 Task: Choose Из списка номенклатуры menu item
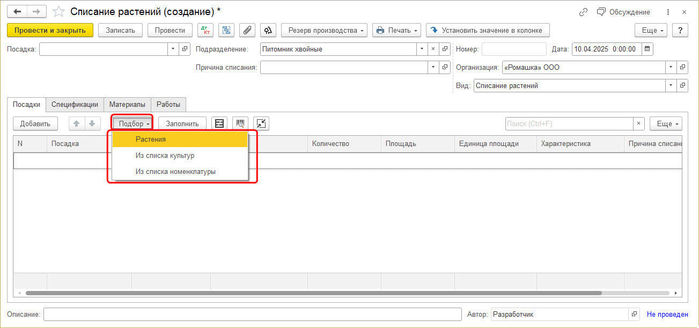tap(180, 172)
